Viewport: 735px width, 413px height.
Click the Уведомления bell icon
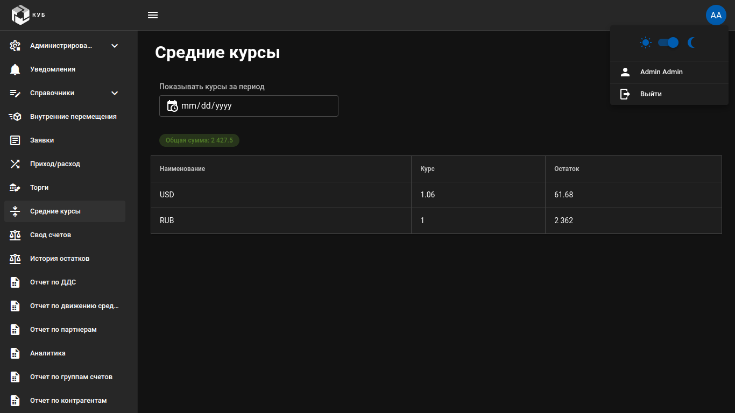pos(15,69)
